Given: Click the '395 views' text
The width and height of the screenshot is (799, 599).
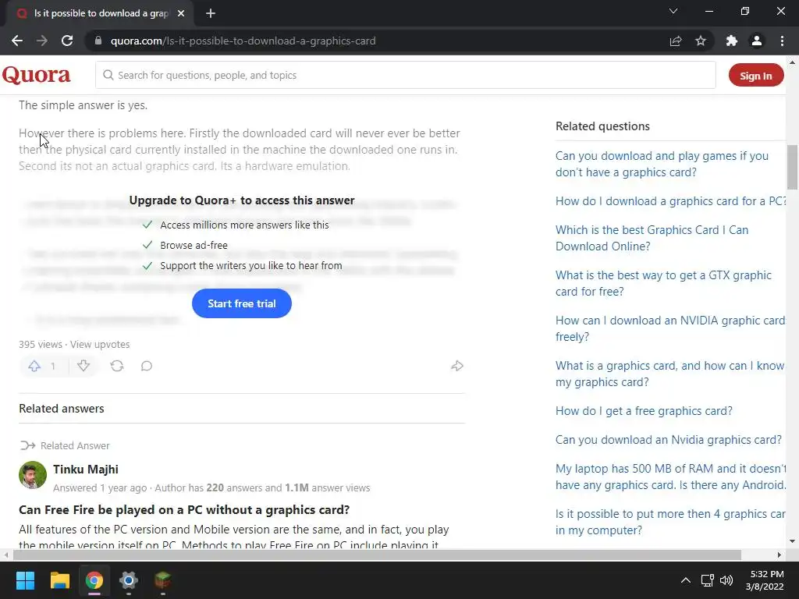Looking at the screenshot, I should pyautogui.click(x=41, y=344).
